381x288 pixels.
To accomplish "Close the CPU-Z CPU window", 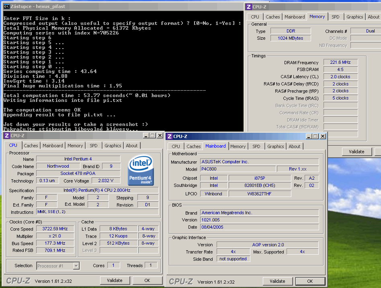I will (x=160, y=136).
